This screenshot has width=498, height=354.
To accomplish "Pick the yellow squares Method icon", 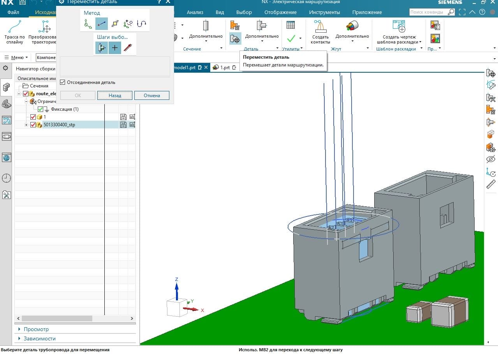I will coord(115,24).
